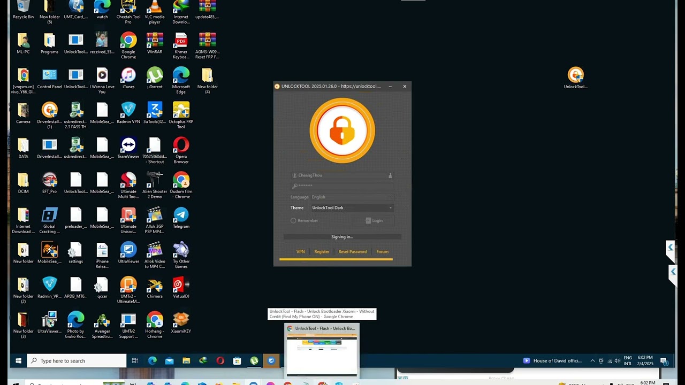Open the Octoplus FRP Tool desktop icon
The width and height of the screenshot is (685, 385).
[181, 115]
